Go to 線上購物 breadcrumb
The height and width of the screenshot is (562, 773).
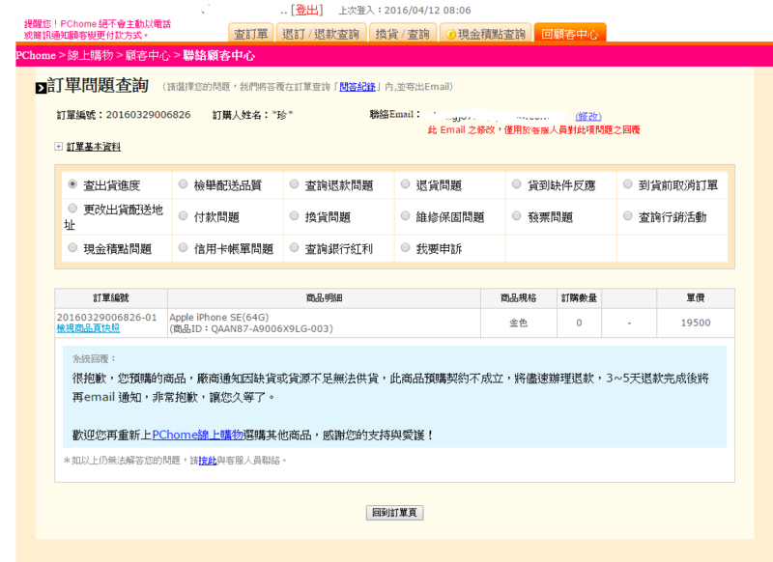(x=90, y=55)
